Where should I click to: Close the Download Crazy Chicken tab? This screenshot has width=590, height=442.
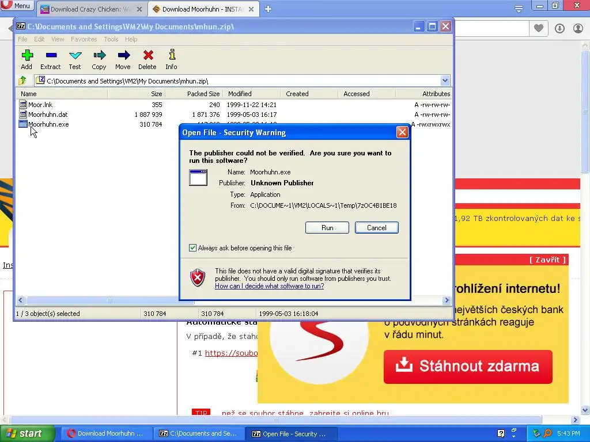pyautogui.click(x=139, y=9)
